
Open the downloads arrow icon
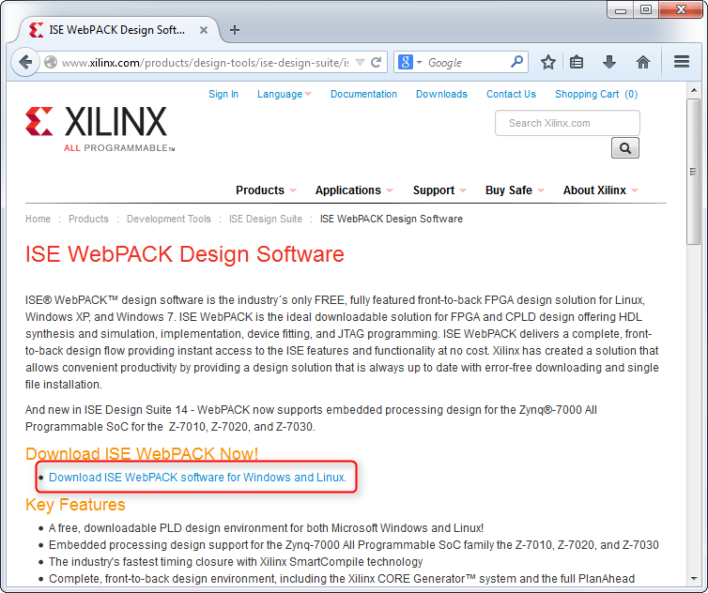pos(609,62)
